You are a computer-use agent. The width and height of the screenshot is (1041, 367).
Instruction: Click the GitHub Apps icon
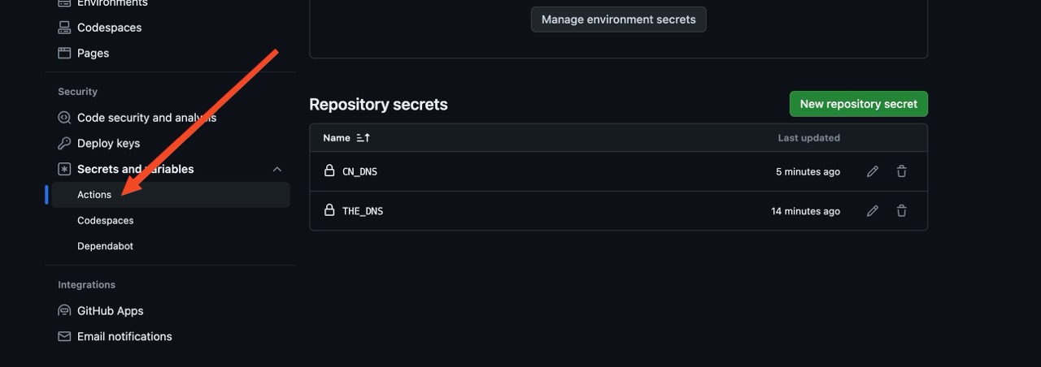64,311
